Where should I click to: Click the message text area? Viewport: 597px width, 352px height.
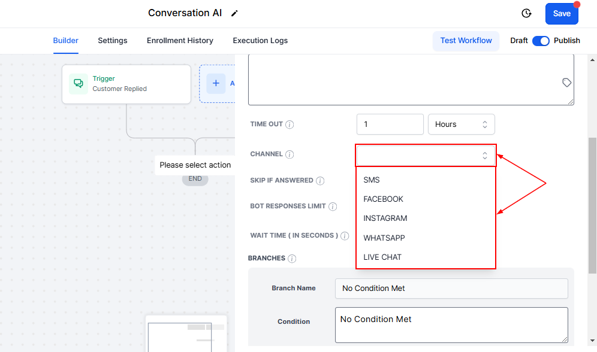tap(411, 80)
